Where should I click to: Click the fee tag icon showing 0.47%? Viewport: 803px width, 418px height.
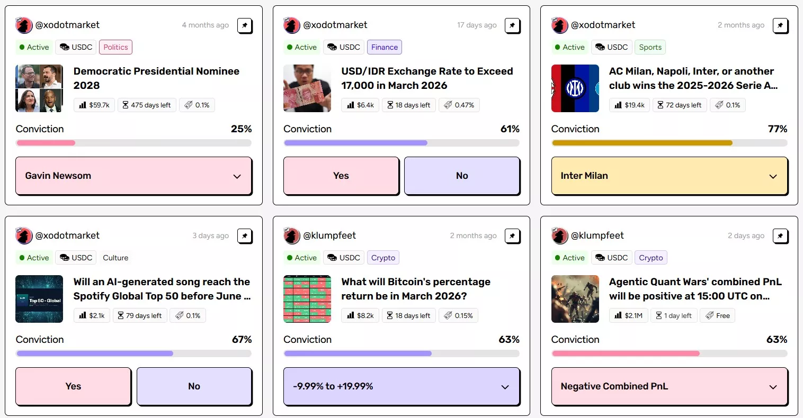(x=449, y=105)
